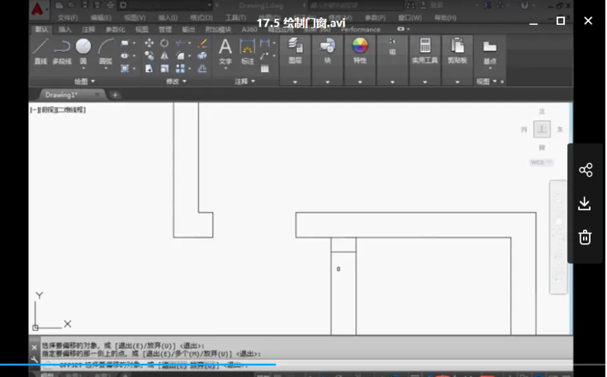The height and width of the screenshot is (377, 607).
Task: Click the new drawing tab plus button
Action: tap(115, 95)
